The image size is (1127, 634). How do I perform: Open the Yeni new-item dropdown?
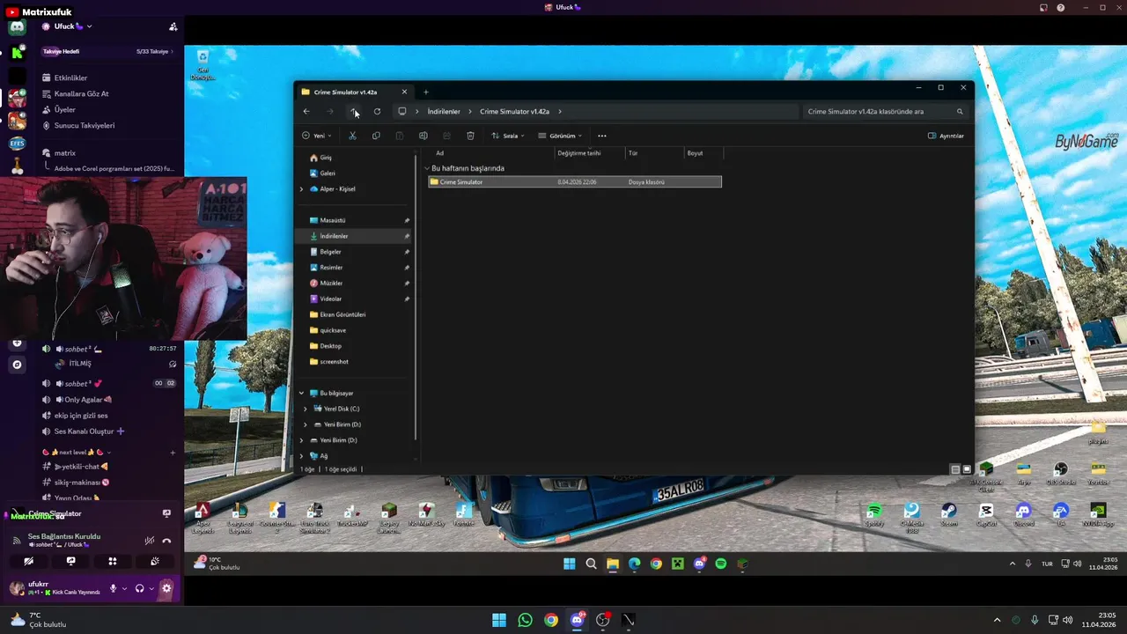pos(317,136)
